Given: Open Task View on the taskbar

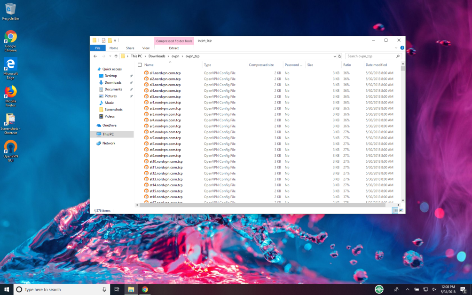Looking at the screenshot, I should pos(117,289).
